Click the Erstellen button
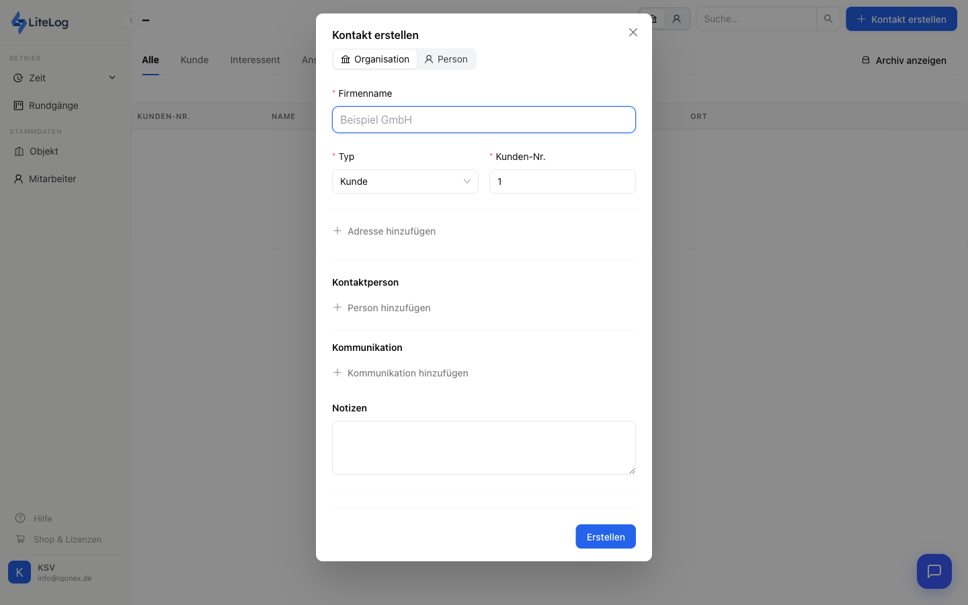968x605 pixels. tap(605, 536)
